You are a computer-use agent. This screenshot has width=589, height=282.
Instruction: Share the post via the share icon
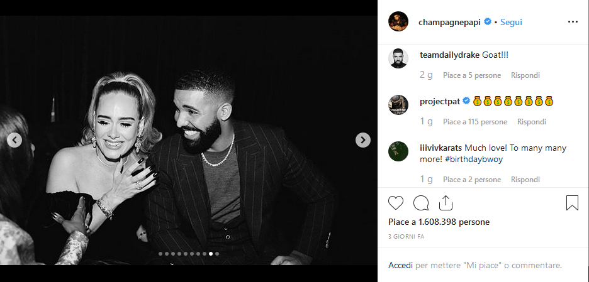click(x=446, y=203)
